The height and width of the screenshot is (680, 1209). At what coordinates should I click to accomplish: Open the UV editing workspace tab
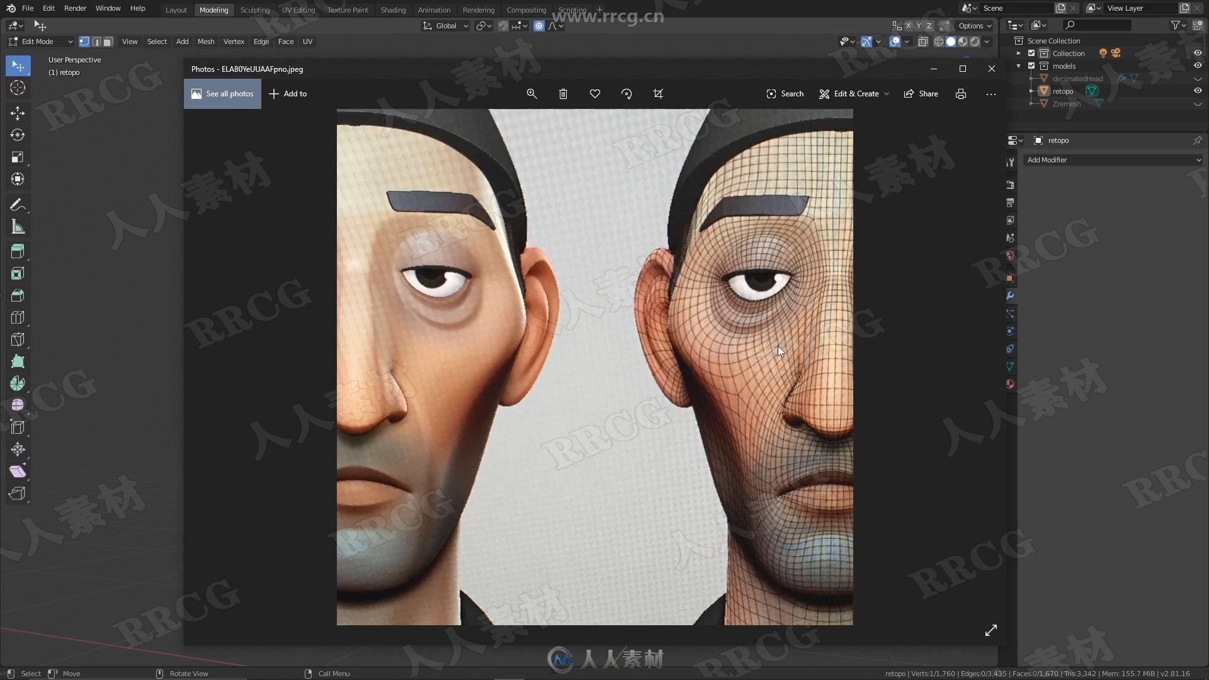(x=298, y=9)
